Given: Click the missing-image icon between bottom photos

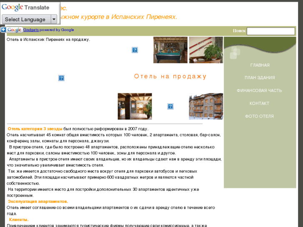Looking at the screenshot, I should [170, 106].
